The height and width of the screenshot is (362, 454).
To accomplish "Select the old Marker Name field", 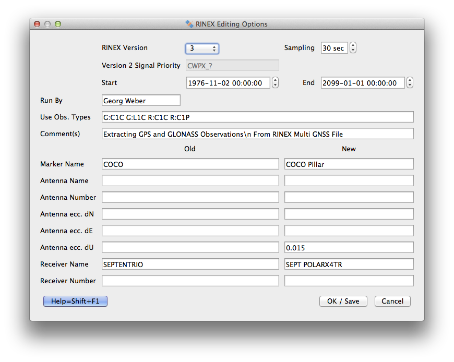I will point(190,164).
